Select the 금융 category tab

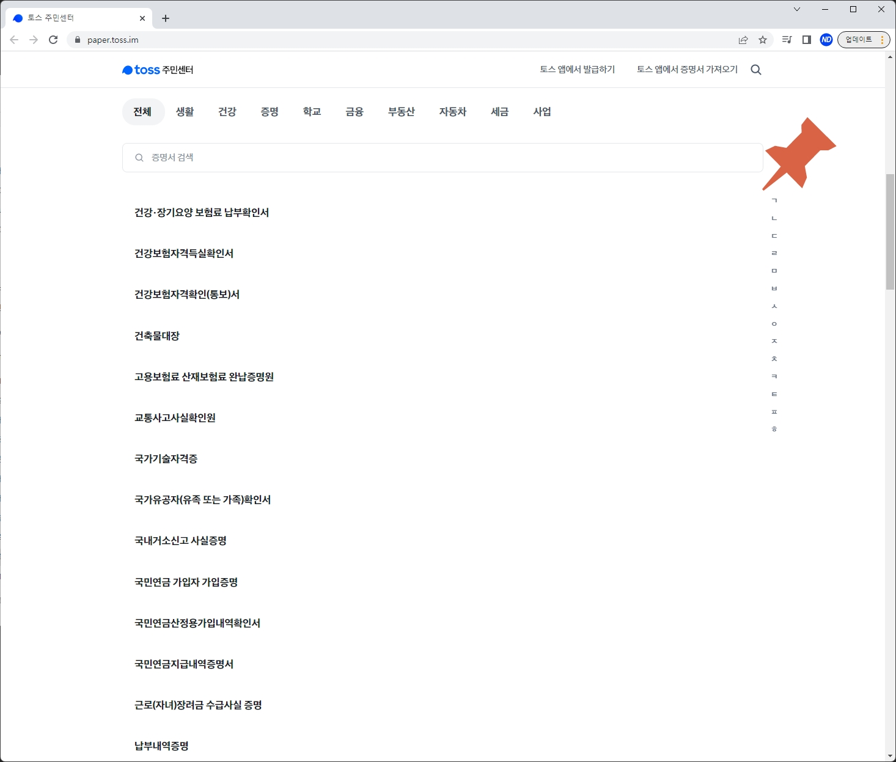coord(354,112)
